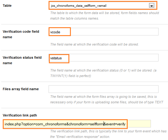The width and height of the screenshot is (168, 140).
Task: Place cursor on the "vcode" text value
Action: click(x=55, y=32)
